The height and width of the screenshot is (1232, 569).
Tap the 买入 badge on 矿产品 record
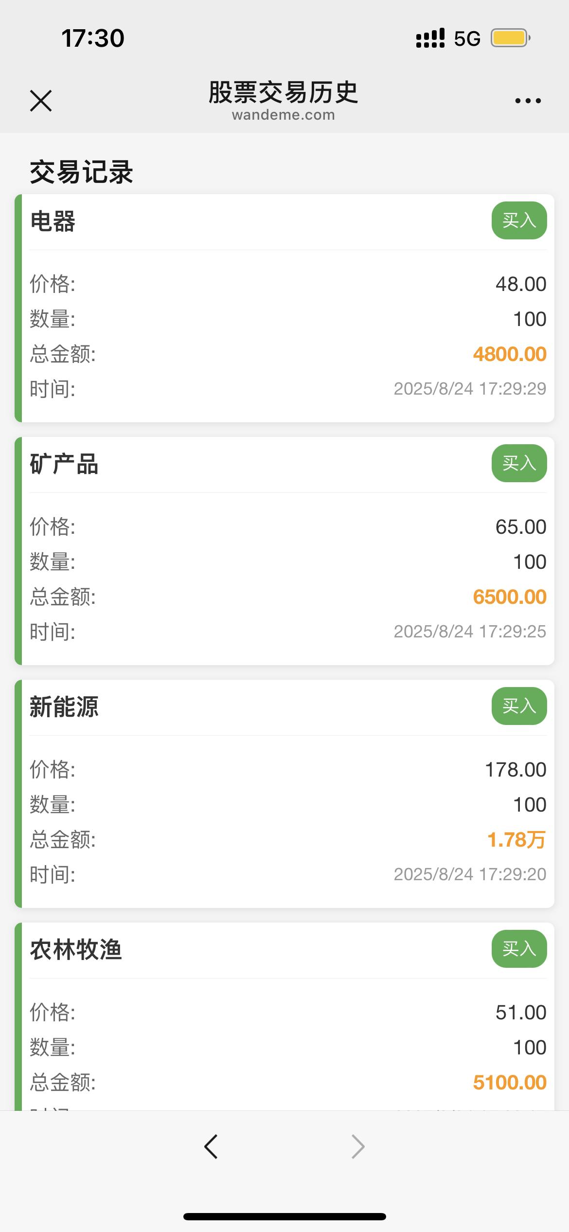(519, 463)
